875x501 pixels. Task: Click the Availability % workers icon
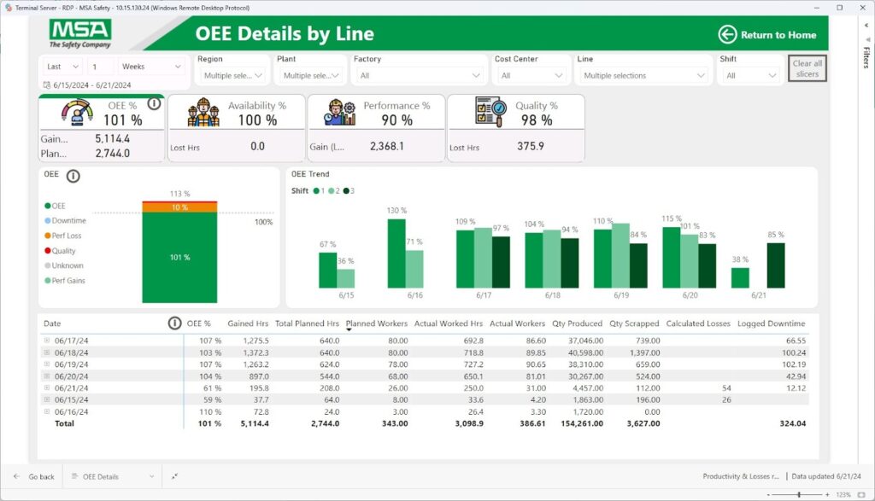point(203,112)
